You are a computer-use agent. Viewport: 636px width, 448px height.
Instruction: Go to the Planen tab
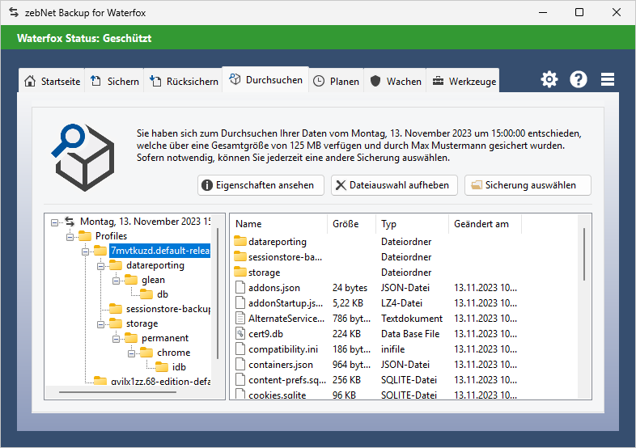coord(337,81)
